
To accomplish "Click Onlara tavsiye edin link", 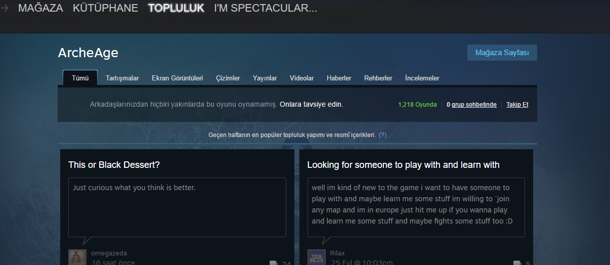I will pos(311,105).
